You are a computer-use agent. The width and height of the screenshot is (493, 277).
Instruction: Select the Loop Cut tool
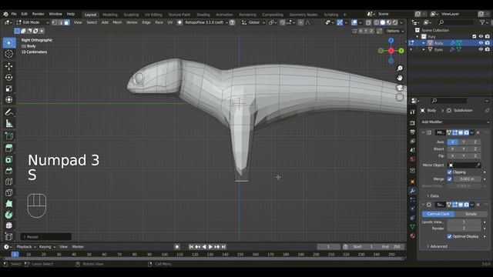coord(9,182)
